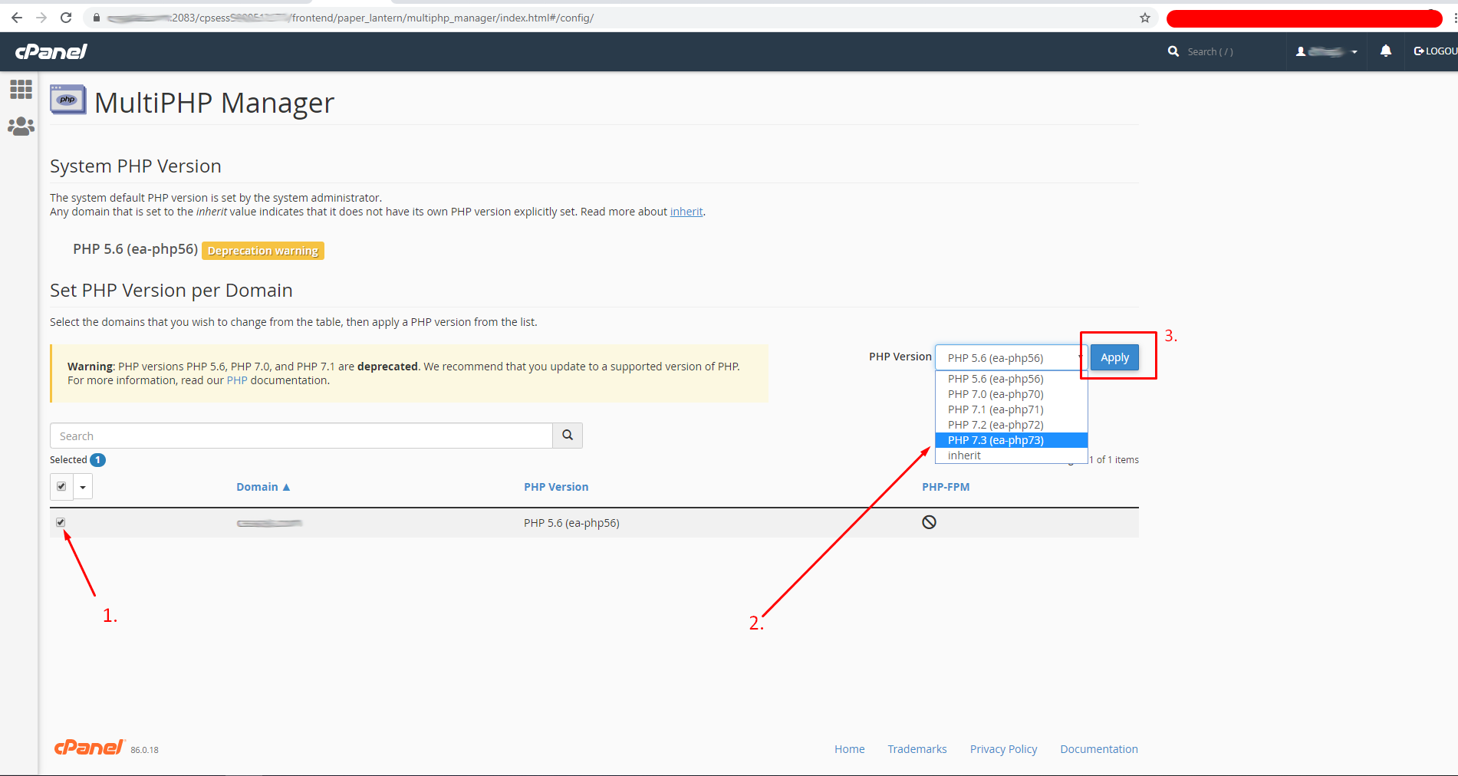This screenshot has width=1458, height=776.
Task: Click the Selected count badge showing 1
Action: 98,460
